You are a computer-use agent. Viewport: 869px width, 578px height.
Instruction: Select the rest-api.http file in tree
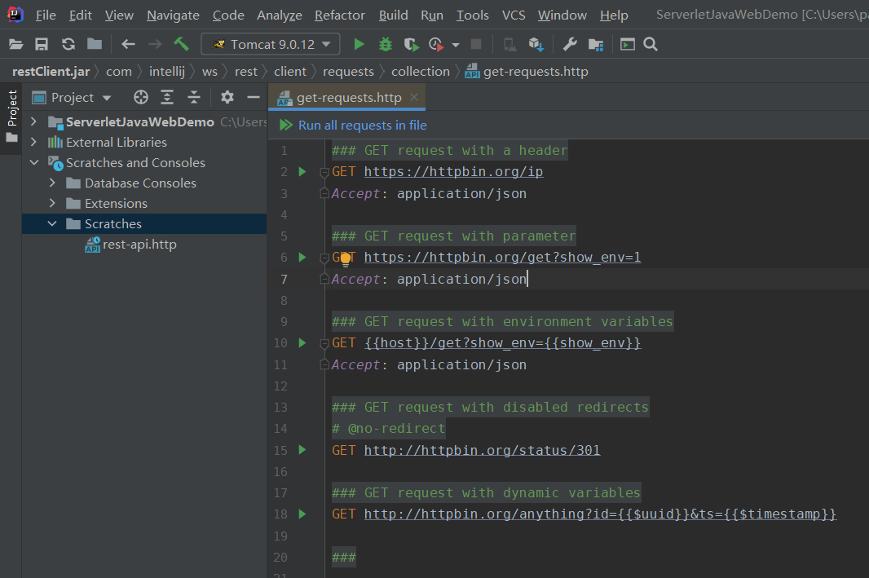pos(139,245)
